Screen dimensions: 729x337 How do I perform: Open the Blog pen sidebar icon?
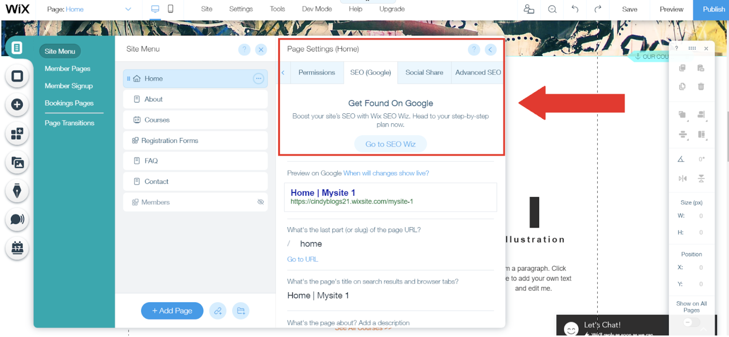tap(17, 191)
